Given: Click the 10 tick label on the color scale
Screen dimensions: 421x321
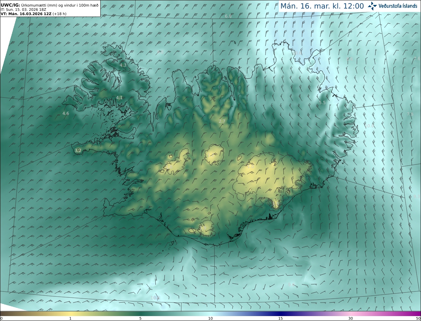Looking at the screenshot, I should [210, 318].
